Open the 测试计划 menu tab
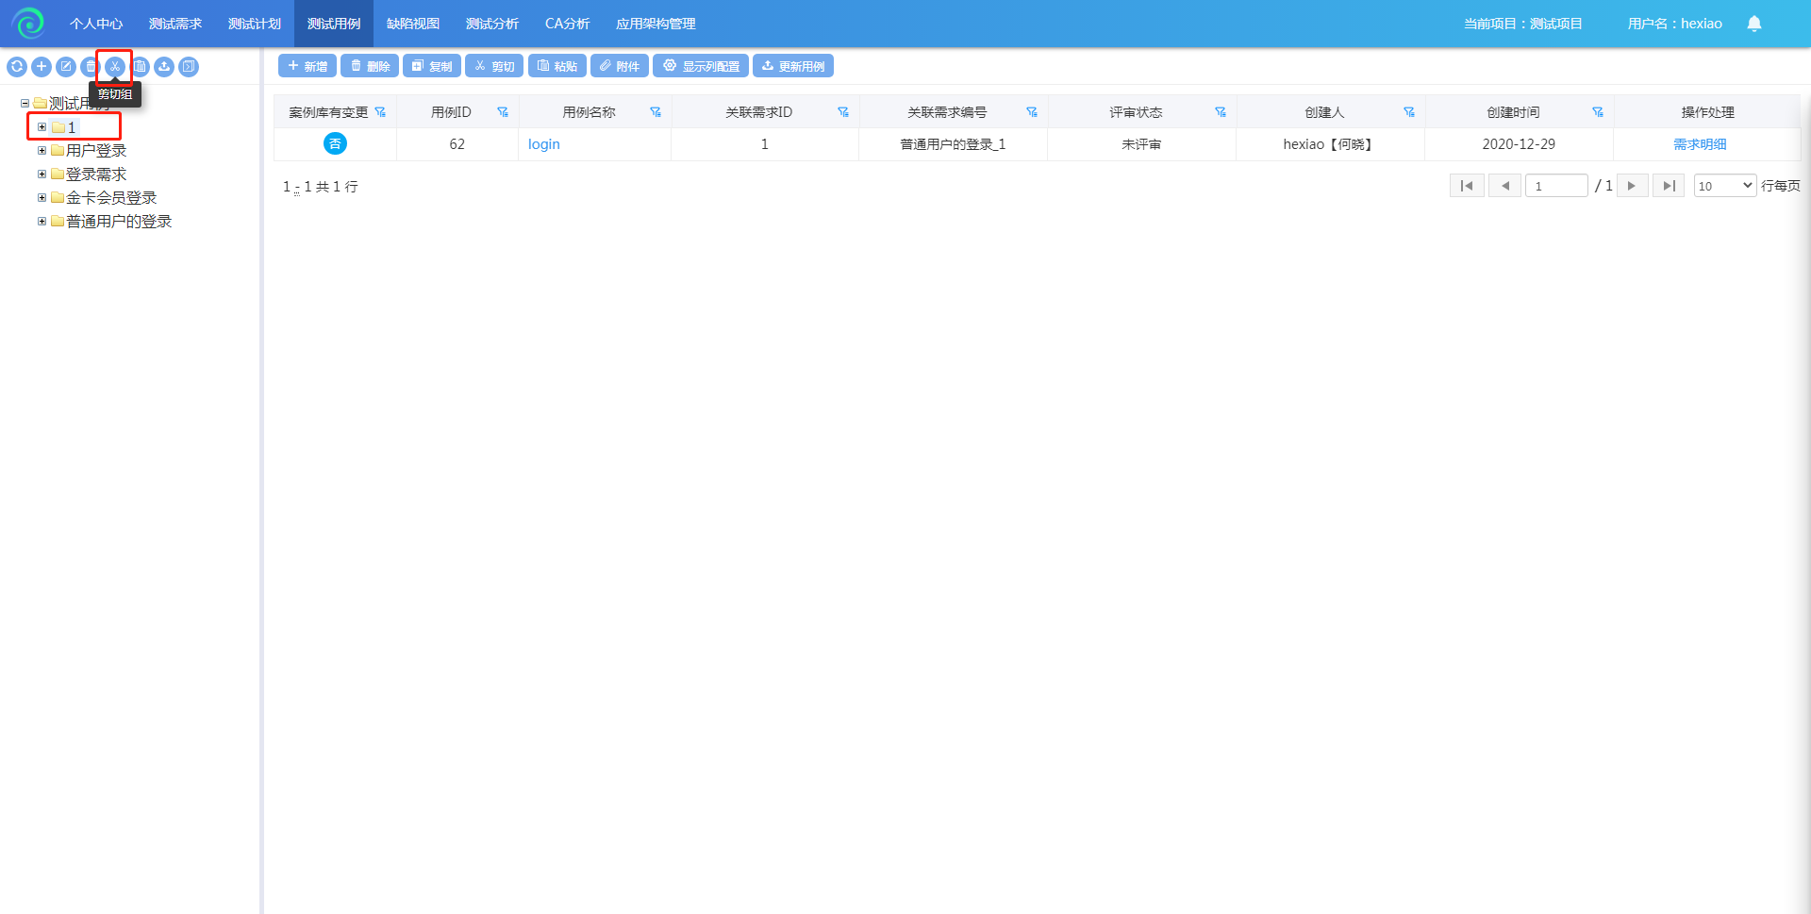 click(255, 24)
